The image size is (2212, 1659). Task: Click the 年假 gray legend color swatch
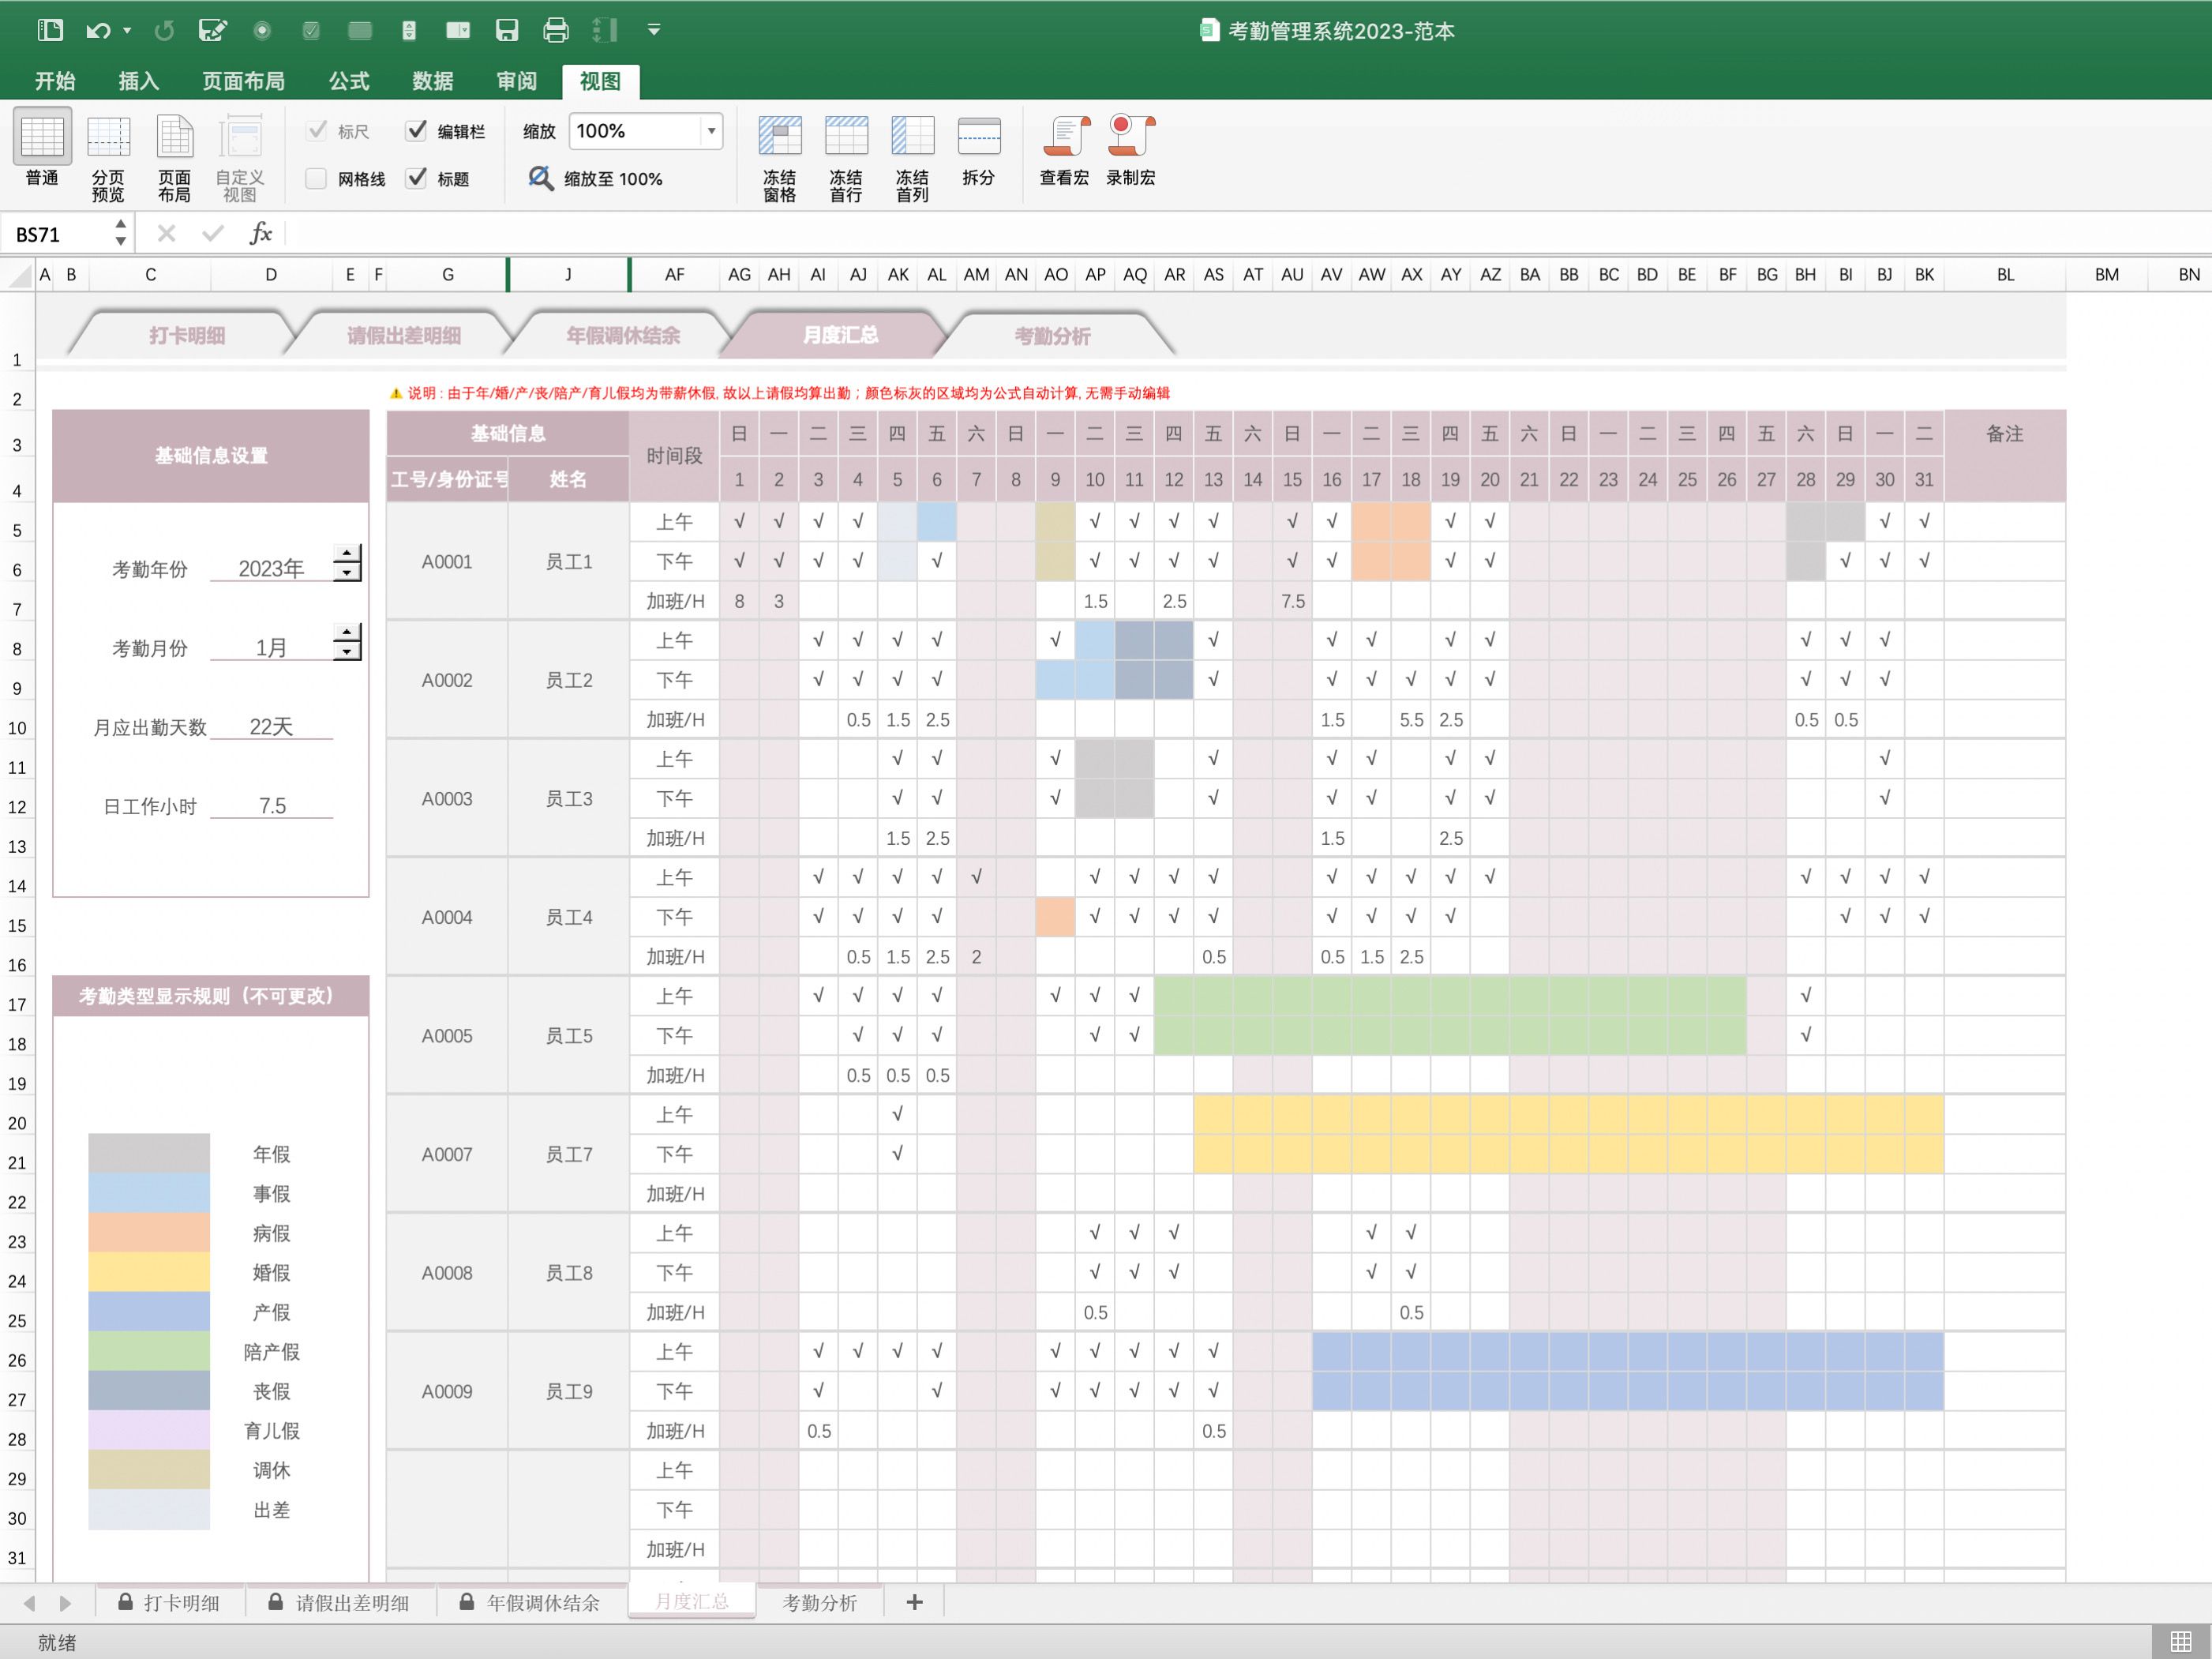149,1153
